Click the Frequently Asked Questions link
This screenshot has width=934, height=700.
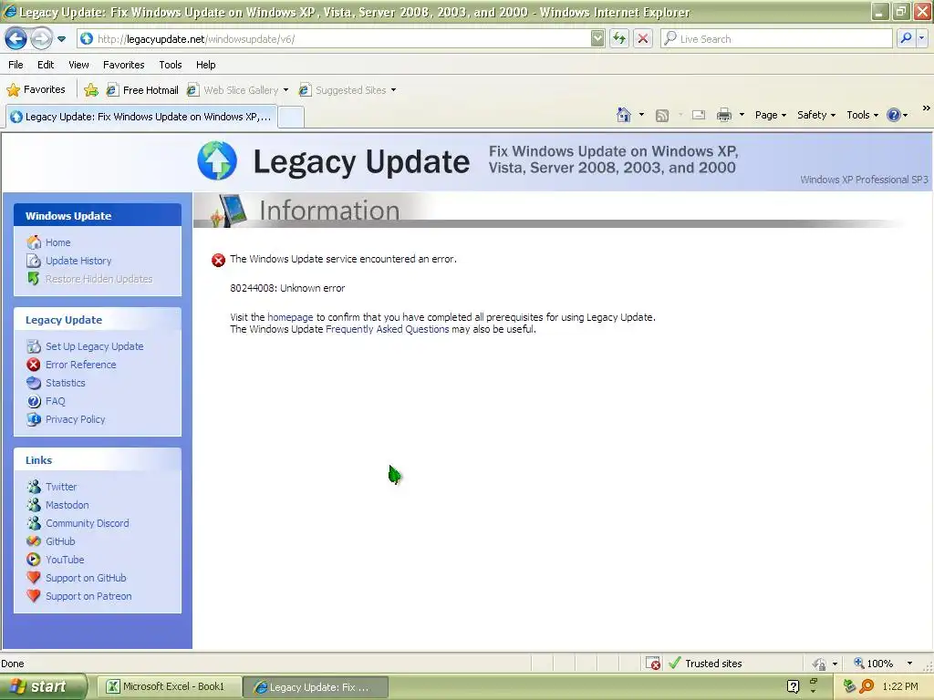point(387,329)
